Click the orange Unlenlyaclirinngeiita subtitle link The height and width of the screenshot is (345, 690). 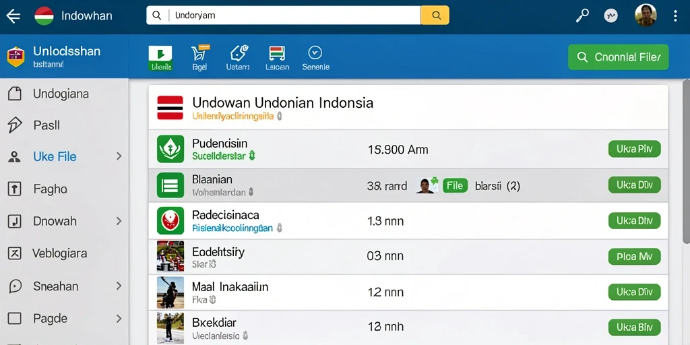coord(233,117)
